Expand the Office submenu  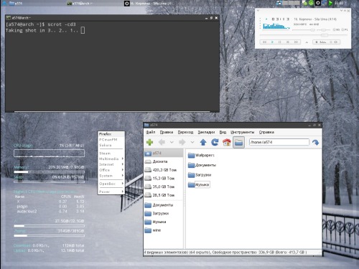(x=111, y=170)
